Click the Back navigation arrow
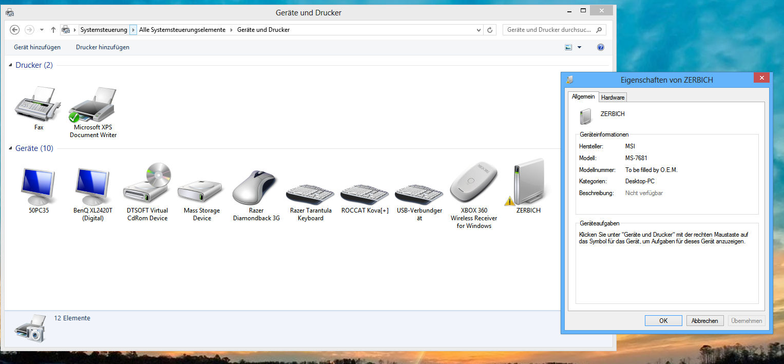 (15, 30)
